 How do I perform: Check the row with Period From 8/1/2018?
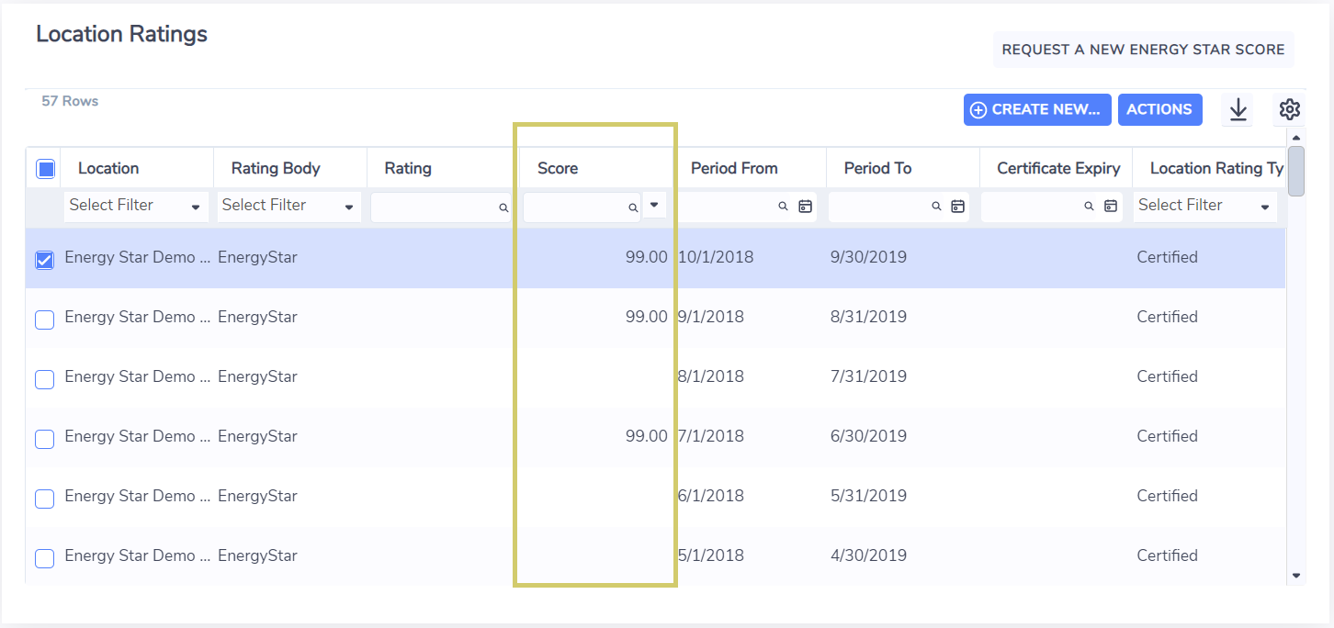coord(44,379)
